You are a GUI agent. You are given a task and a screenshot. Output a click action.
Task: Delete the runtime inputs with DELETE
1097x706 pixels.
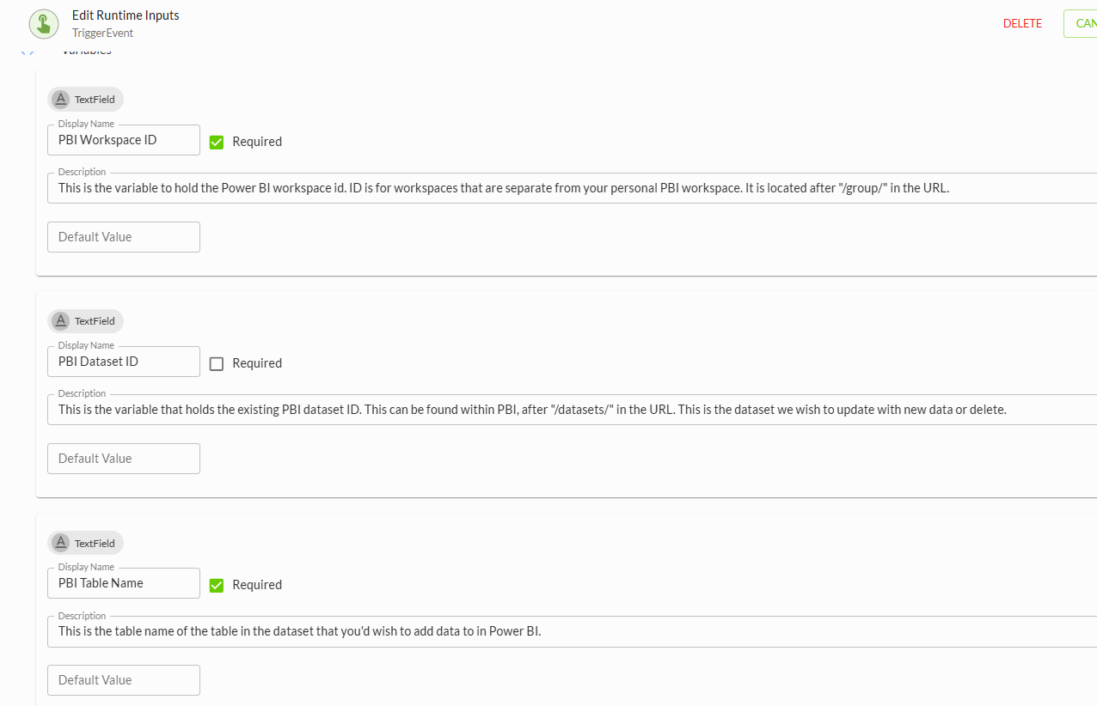click(x=1022, y=23)
